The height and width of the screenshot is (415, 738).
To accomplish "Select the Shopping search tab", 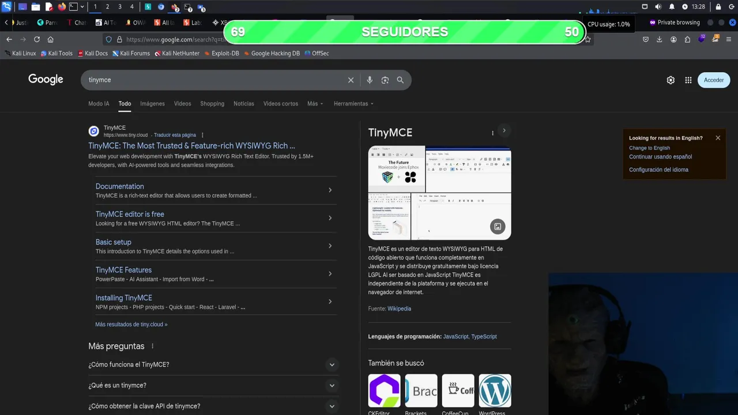I will [x=212, y=104].
